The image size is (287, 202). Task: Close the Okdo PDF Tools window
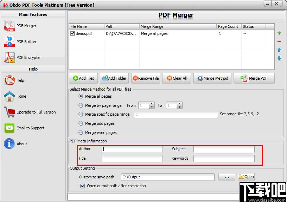[276, 4]
